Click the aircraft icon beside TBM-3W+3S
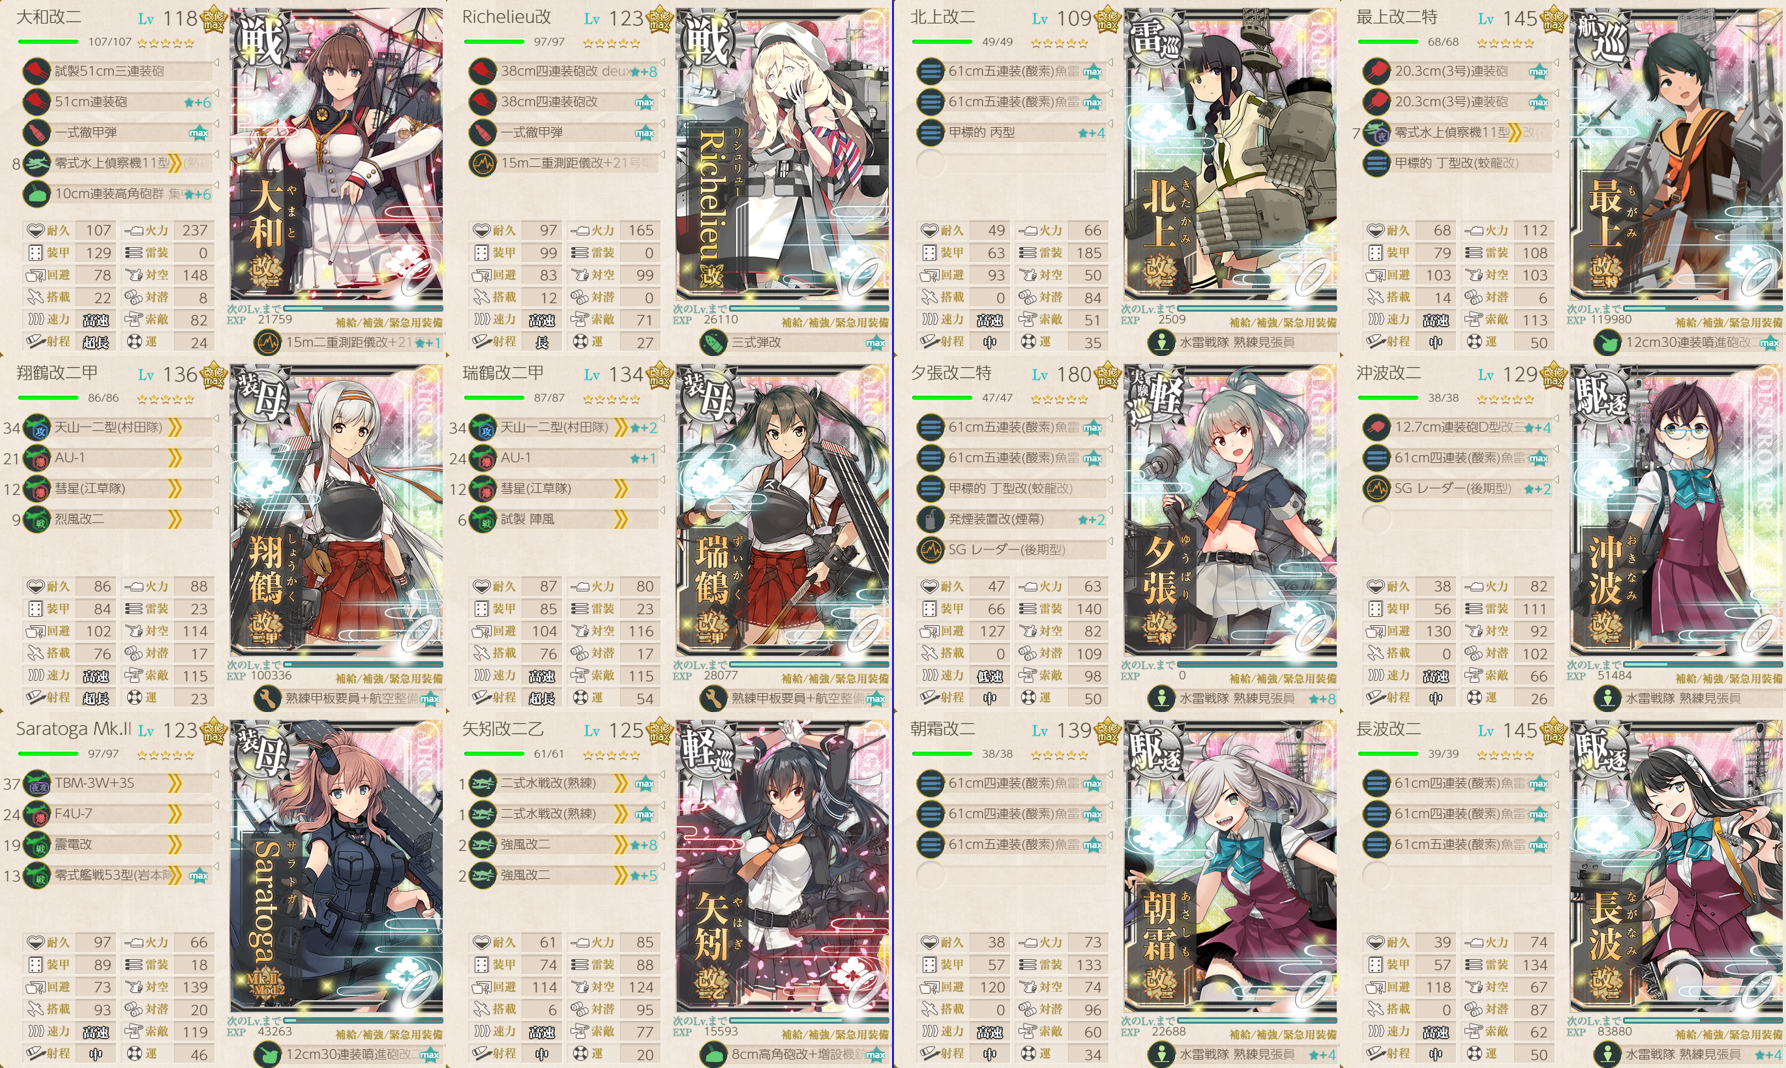This screenshot has width=1786, height=1068. click(36, 783)
